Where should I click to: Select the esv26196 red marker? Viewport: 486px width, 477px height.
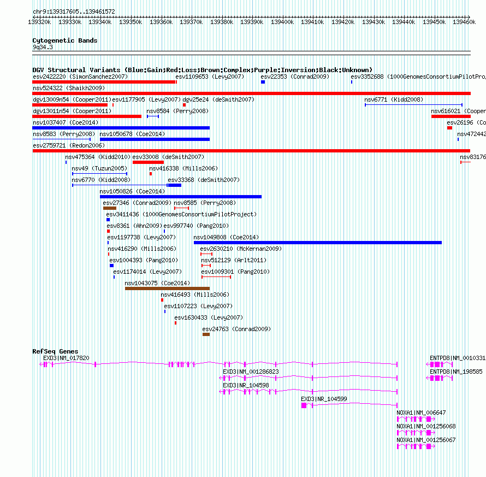click(450, 128)
